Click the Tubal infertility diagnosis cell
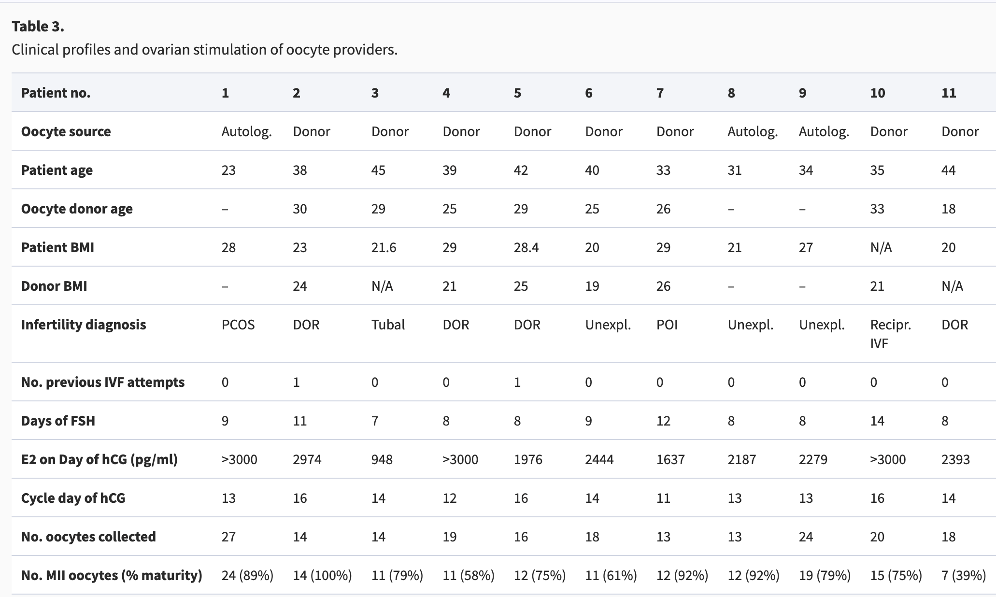 click(388, 325)
